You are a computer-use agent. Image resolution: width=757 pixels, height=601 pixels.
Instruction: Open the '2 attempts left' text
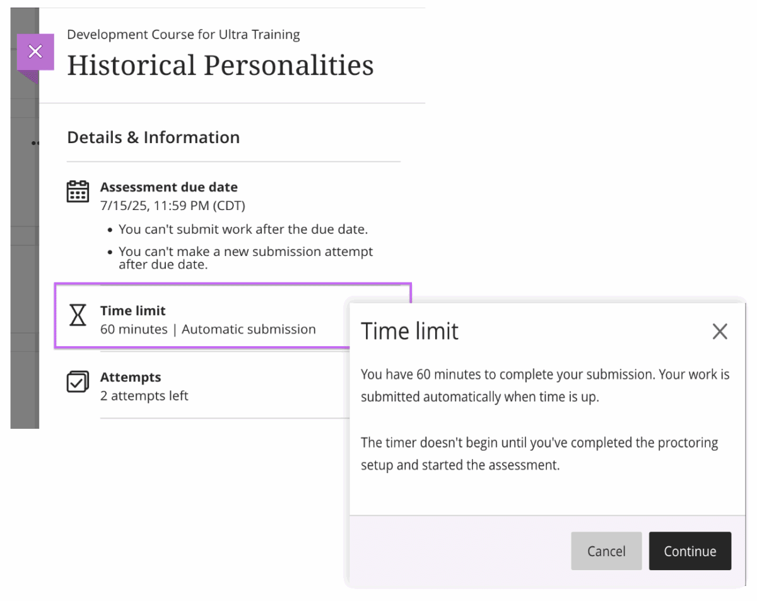pos(144,396)
